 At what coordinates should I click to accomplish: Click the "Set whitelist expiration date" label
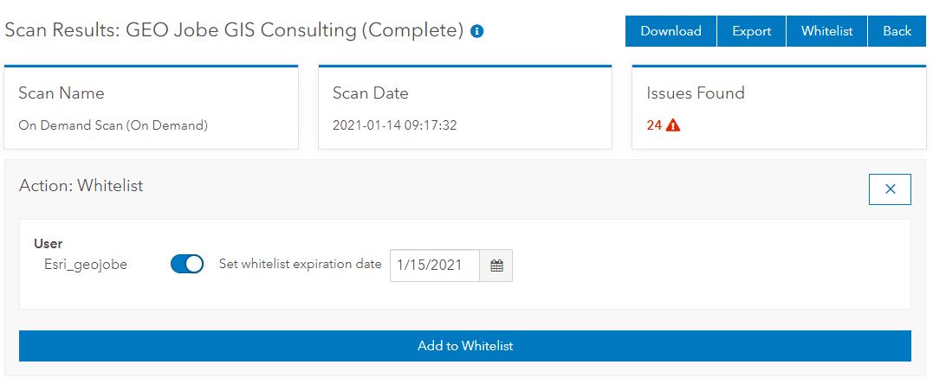[300, 264]
